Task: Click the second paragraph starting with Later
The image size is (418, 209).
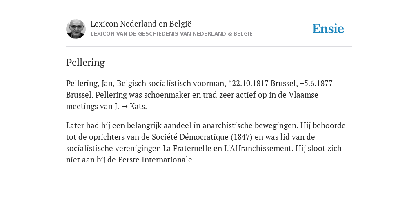Action: (206, 142)
